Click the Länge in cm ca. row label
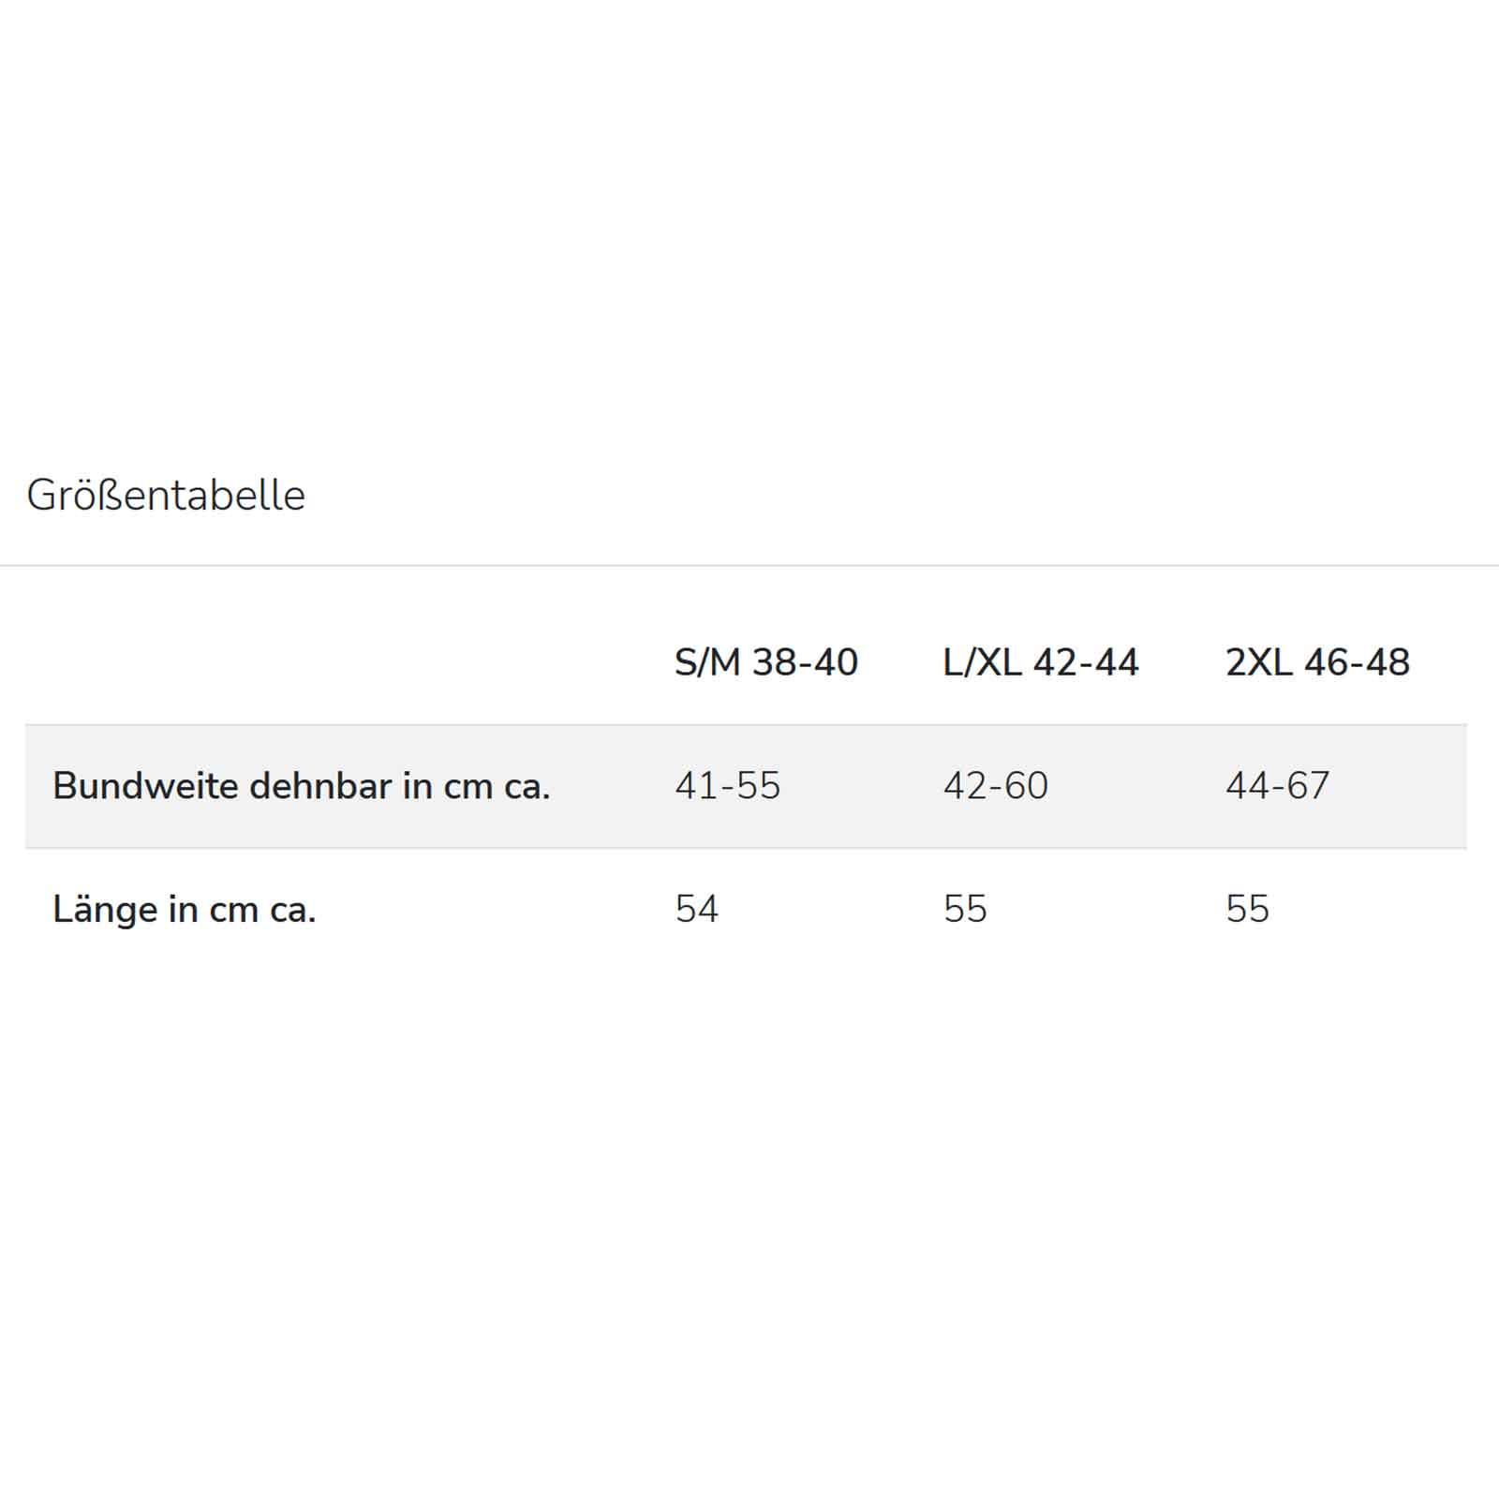This screenshot has height=1499, width=1499. [x=185, y=909]
